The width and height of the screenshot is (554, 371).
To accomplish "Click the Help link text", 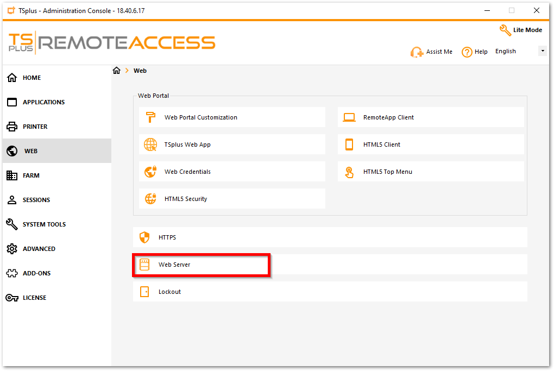I will tap(481, 52).
